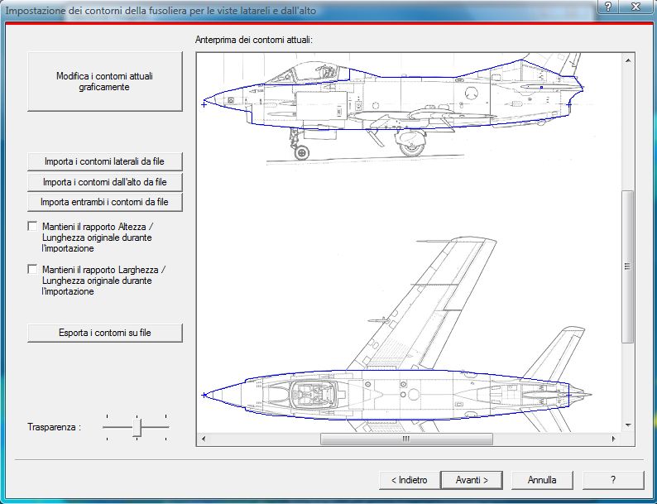This screenshot has width=657, height=504.
Task: Enable Mantieni il rapporto Altezza / Lunghezza checkbox
Action: click(x=33, y=226)
